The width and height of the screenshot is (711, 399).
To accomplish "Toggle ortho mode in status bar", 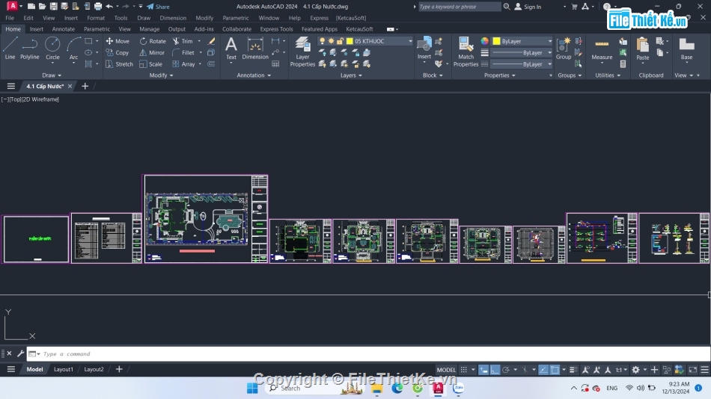I will pos(495,370).
